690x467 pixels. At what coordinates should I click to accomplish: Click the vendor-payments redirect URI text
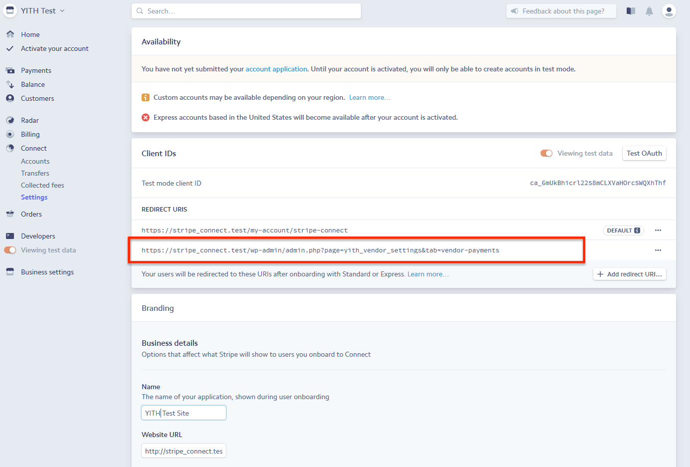[x=320, y=250]
